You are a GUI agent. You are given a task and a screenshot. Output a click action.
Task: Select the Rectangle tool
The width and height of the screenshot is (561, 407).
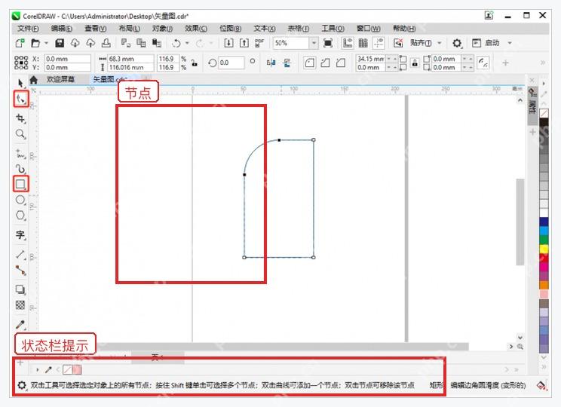click(20, 184)
